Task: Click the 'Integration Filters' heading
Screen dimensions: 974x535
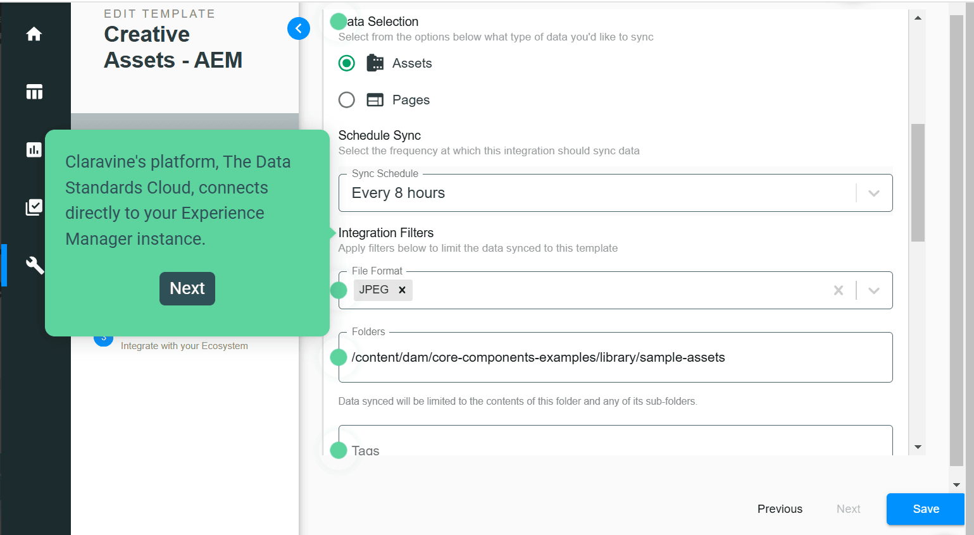Action: tap(386, 233)
